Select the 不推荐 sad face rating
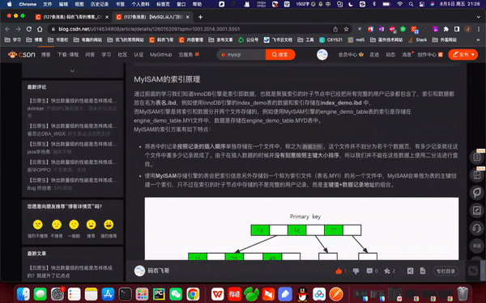Viewport: 486px width, 303px height. [57, 225]
